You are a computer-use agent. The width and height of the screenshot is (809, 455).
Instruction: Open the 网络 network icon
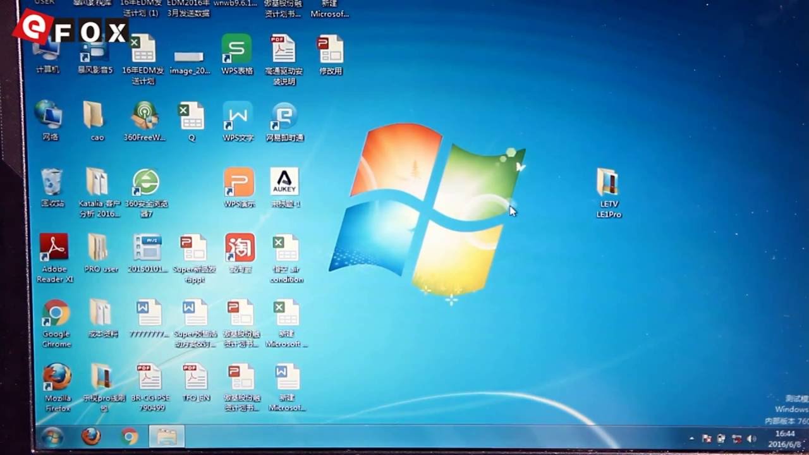point(49,120)
